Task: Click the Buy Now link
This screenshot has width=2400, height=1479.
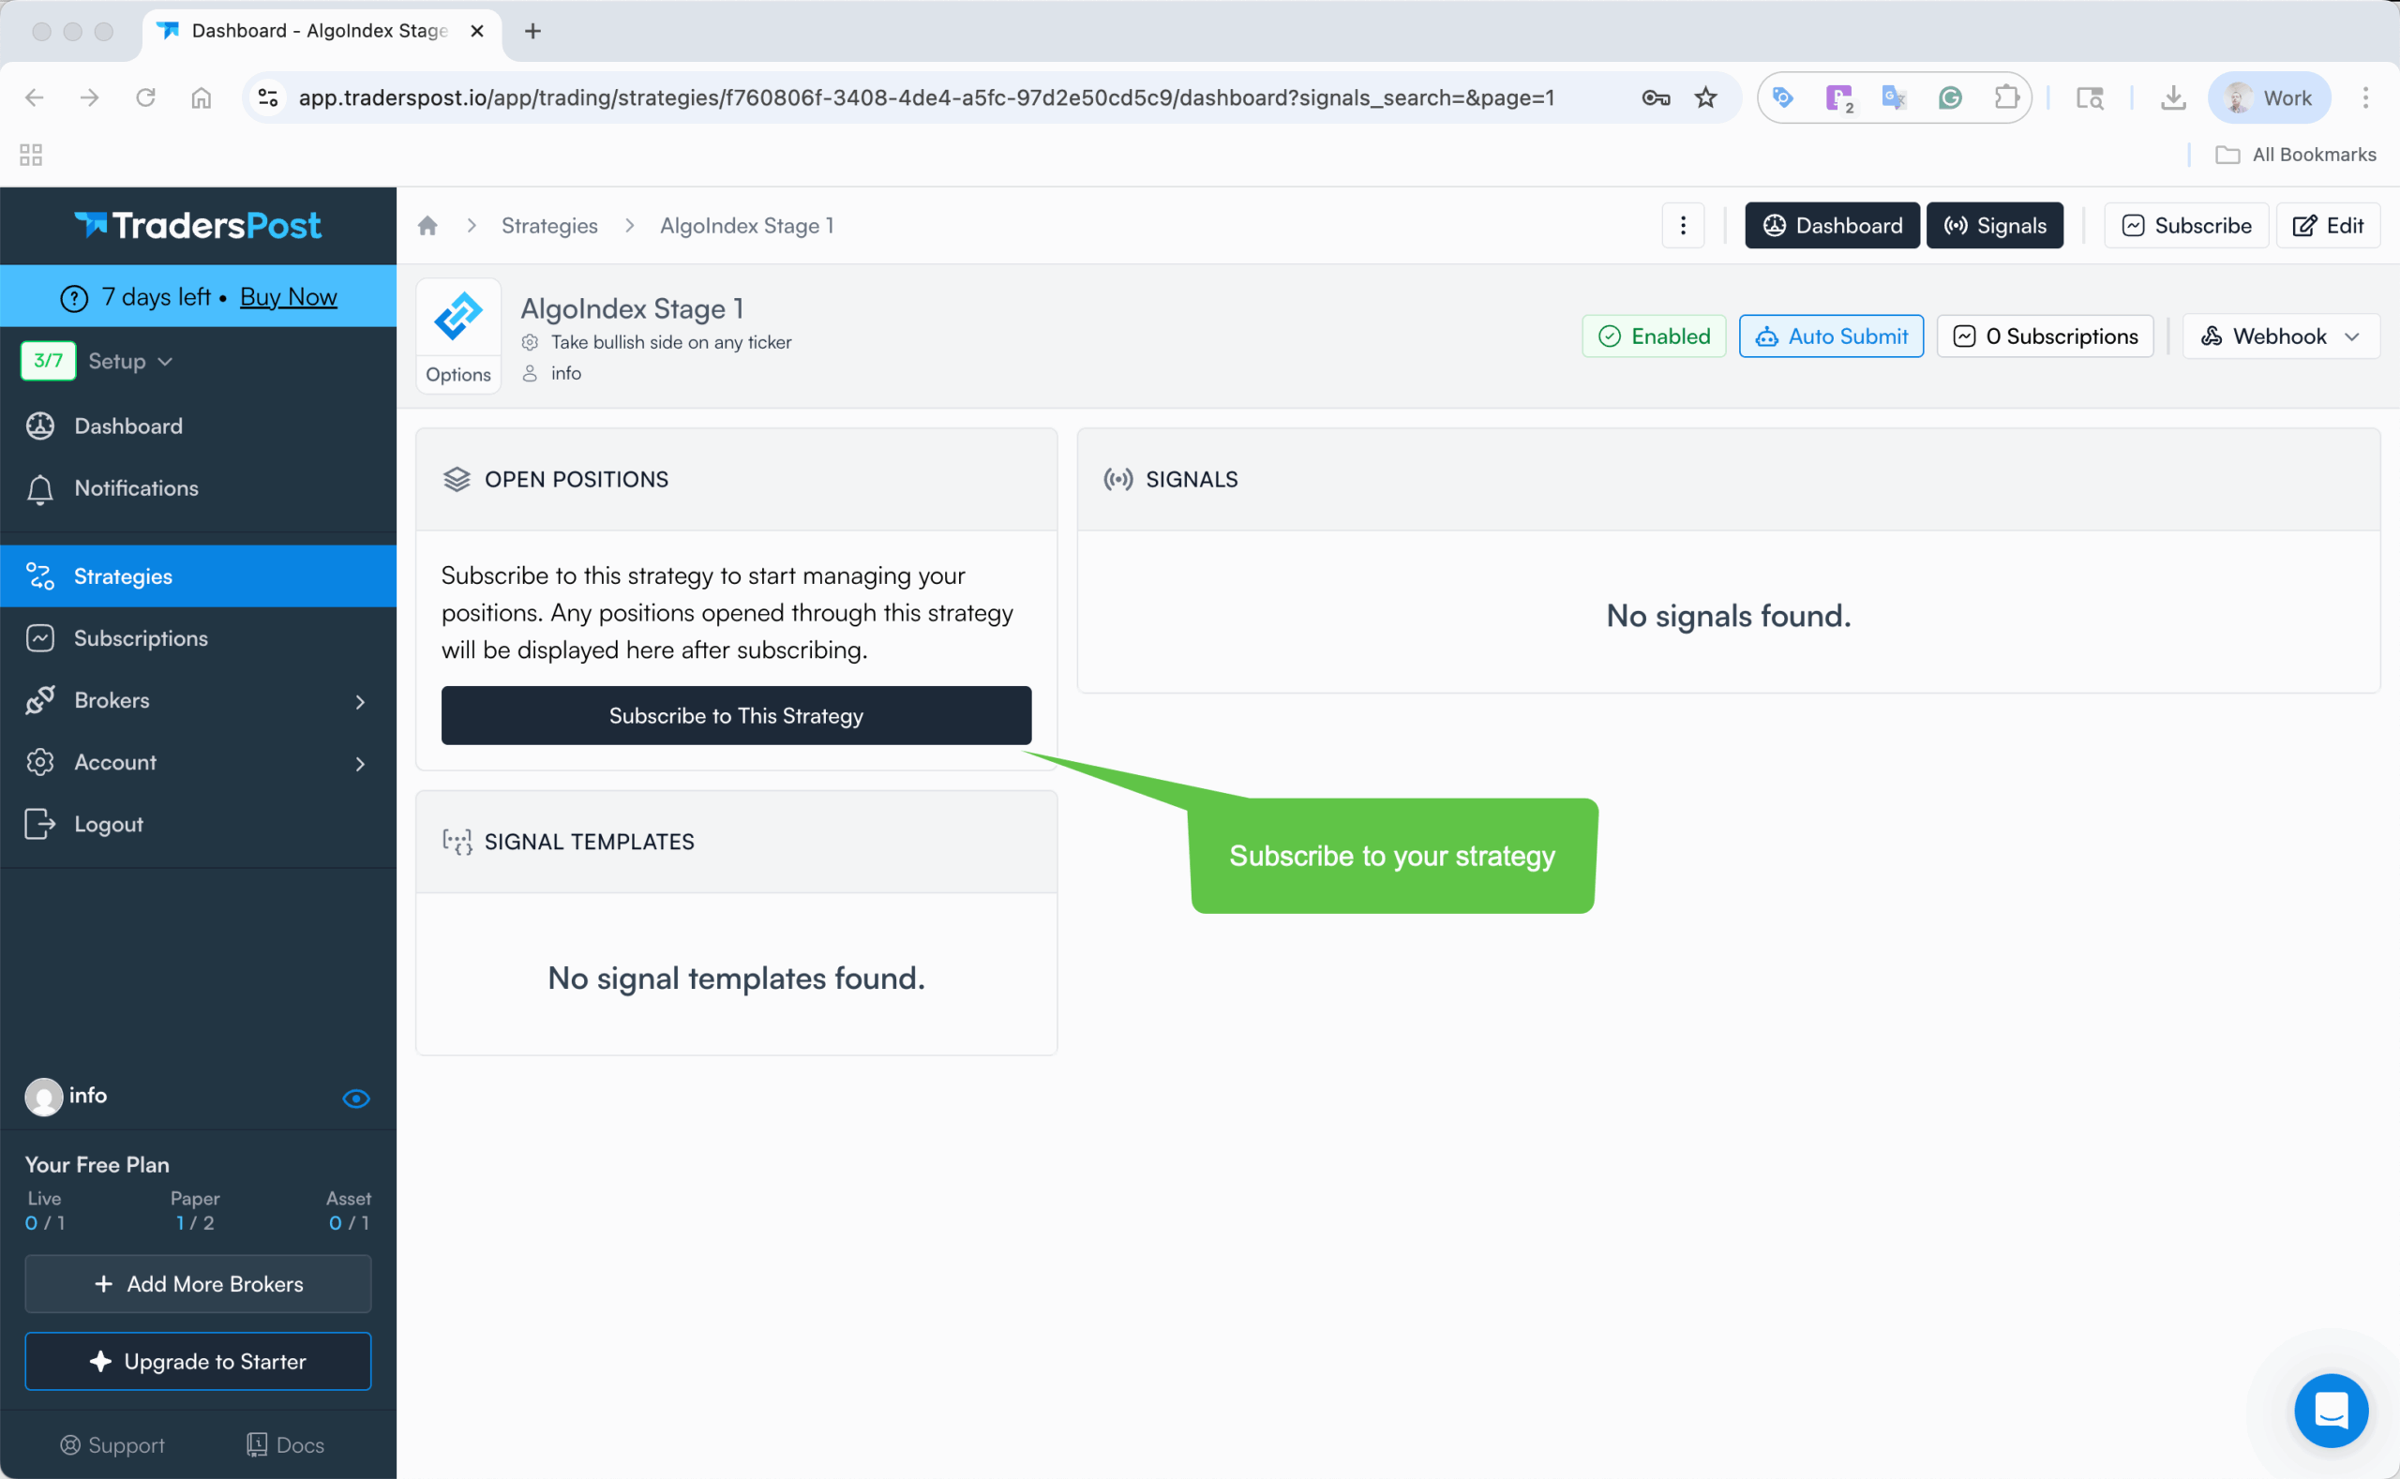Action: (288, 296)
